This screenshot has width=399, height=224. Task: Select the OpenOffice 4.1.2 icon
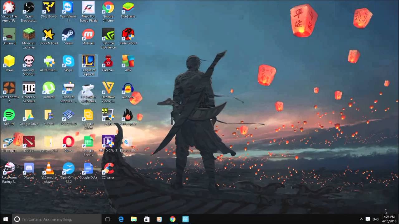68,173
